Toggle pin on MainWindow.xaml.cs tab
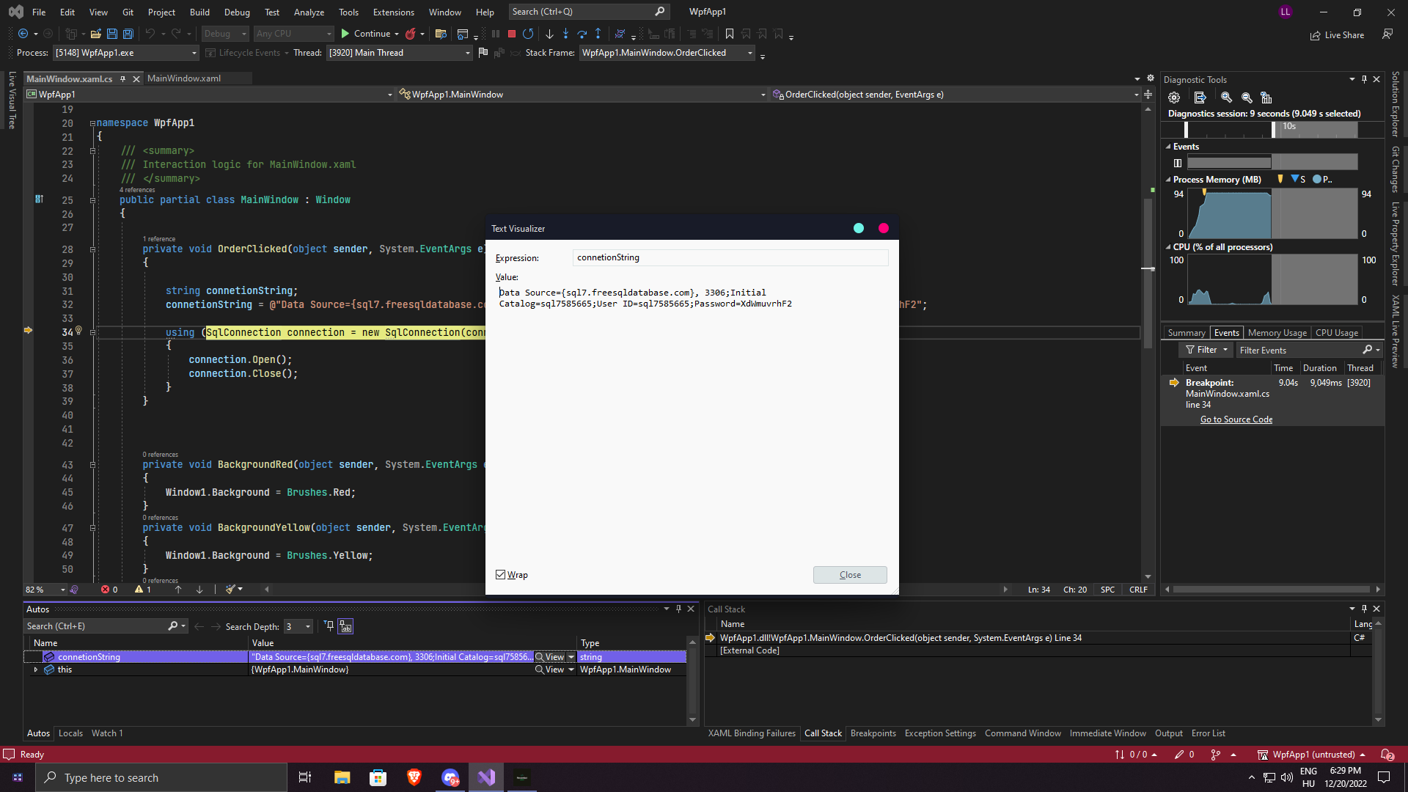The width and height of the screenshot is (1408, 792). 123,78
